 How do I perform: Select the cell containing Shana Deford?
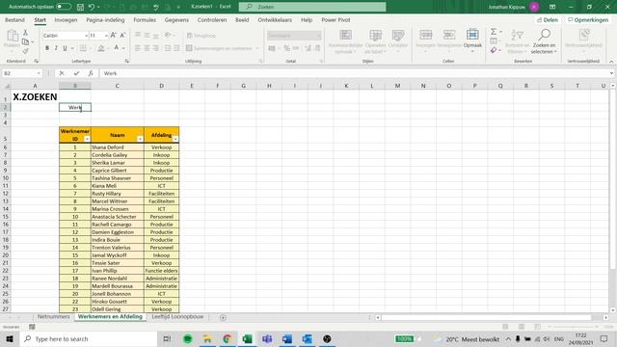pos(118,147)
